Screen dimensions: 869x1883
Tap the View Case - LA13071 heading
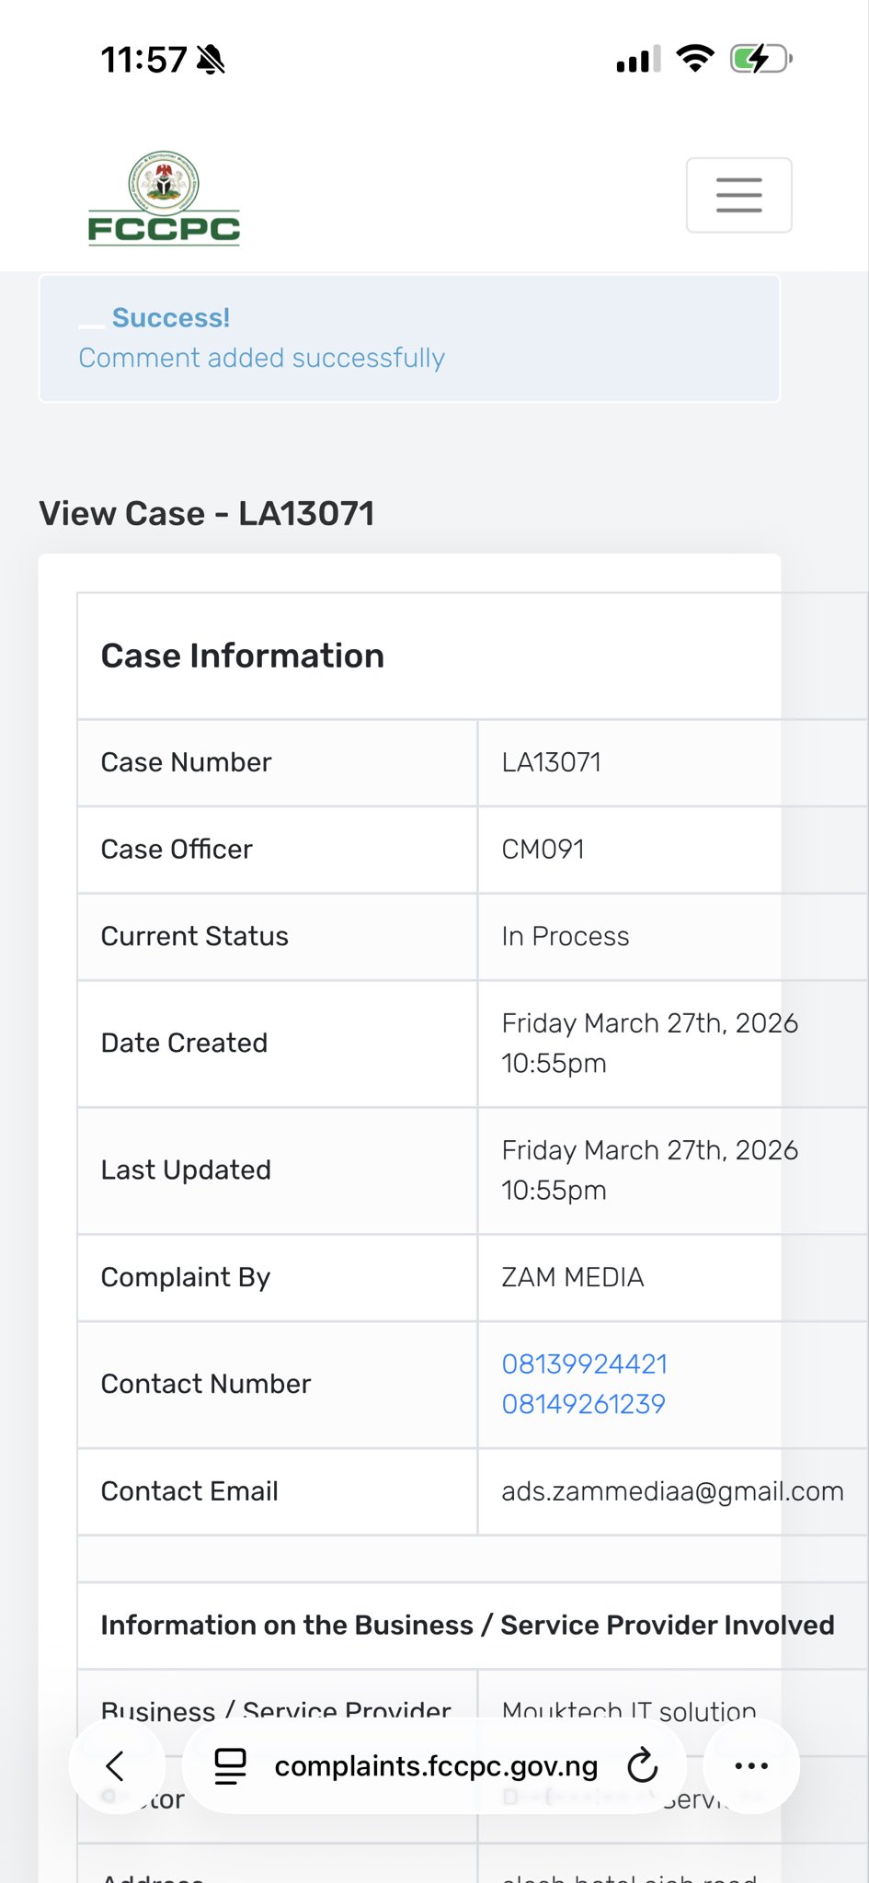(207, 513)
